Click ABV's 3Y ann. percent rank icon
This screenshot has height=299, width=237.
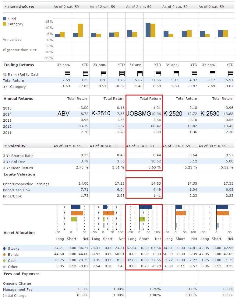coord(67,74)
